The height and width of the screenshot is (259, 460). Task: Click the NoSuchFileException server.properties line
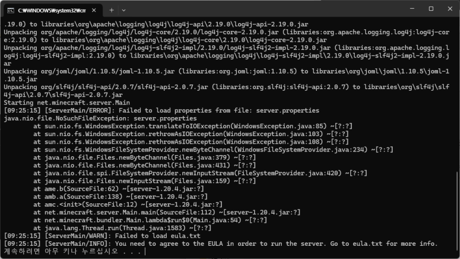click(x=100, y=118)
